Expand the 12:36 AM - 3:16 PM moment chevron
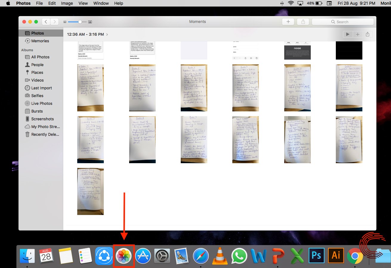This screenshot has height=268, width=391. [x=107, y=35]
